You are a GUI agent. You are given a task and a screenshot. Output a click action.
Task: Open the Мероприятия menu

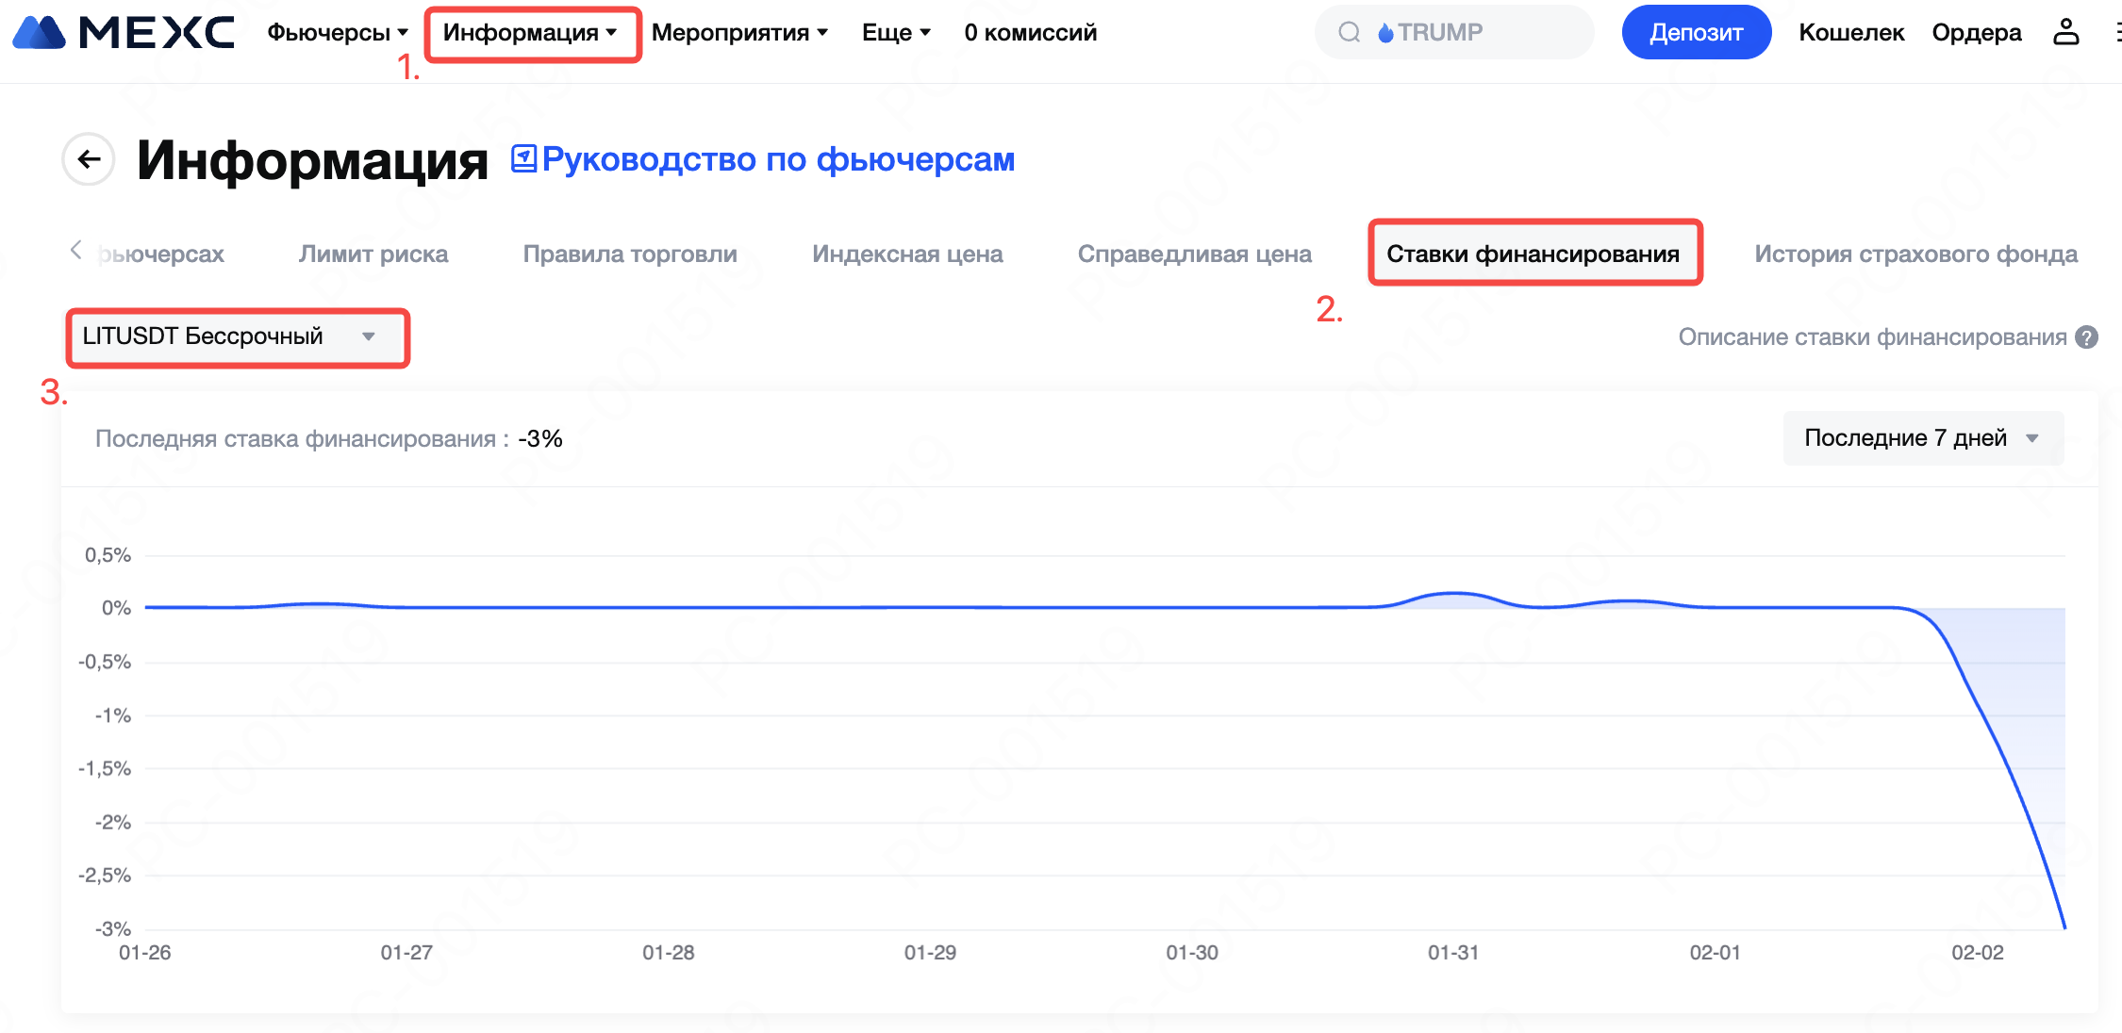click(739, 33)
